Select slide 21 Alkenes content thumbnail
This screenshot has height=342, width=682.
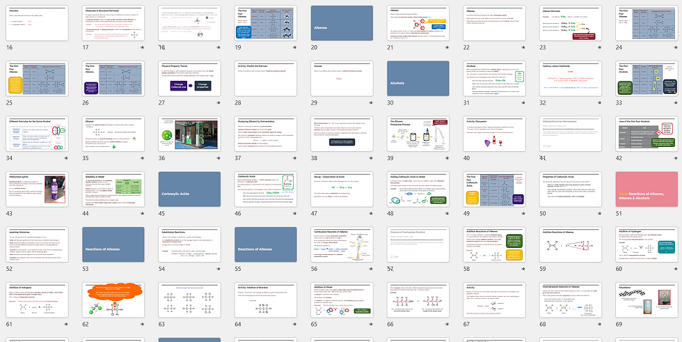pos(418,24)
